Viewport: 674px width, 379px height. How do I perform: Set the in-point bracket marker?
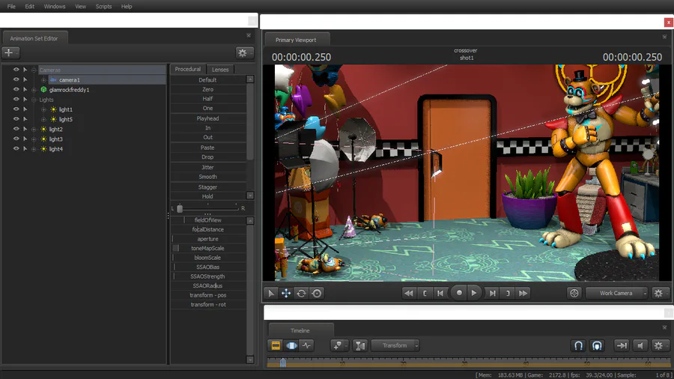[x=425, y=293]
